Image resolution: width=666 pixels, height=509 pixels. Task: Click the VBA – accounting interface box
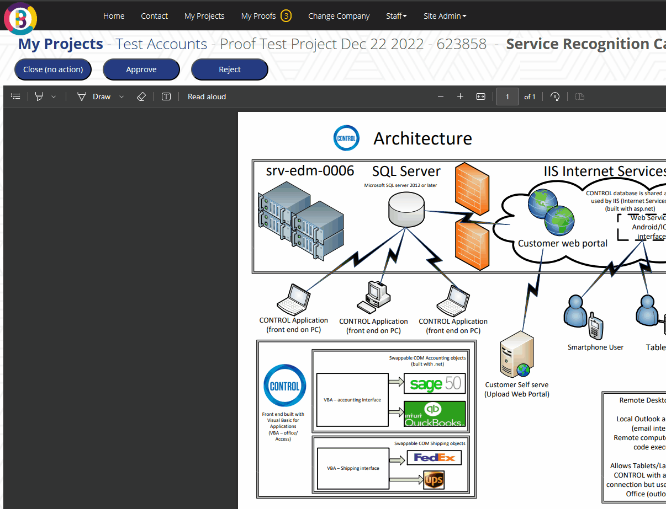352,400
